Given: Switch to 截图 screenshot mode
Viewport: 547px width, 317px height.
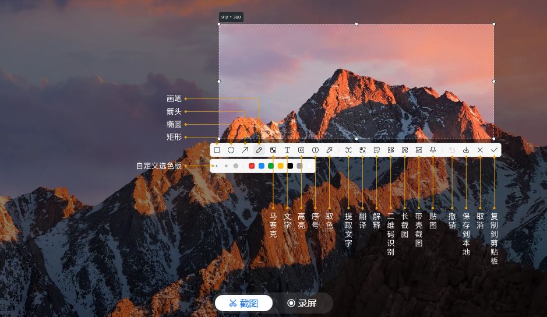Looking at the screenshot, I should click(243, 303).
